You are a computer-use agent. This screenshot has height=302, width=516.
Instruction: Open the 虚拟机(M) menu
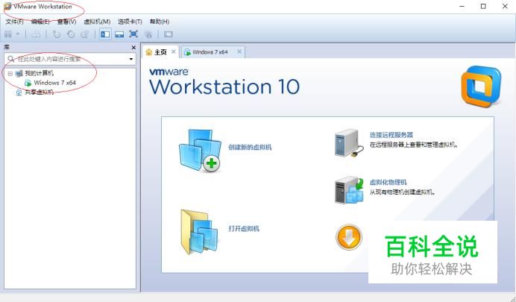(x=97, y=22)
